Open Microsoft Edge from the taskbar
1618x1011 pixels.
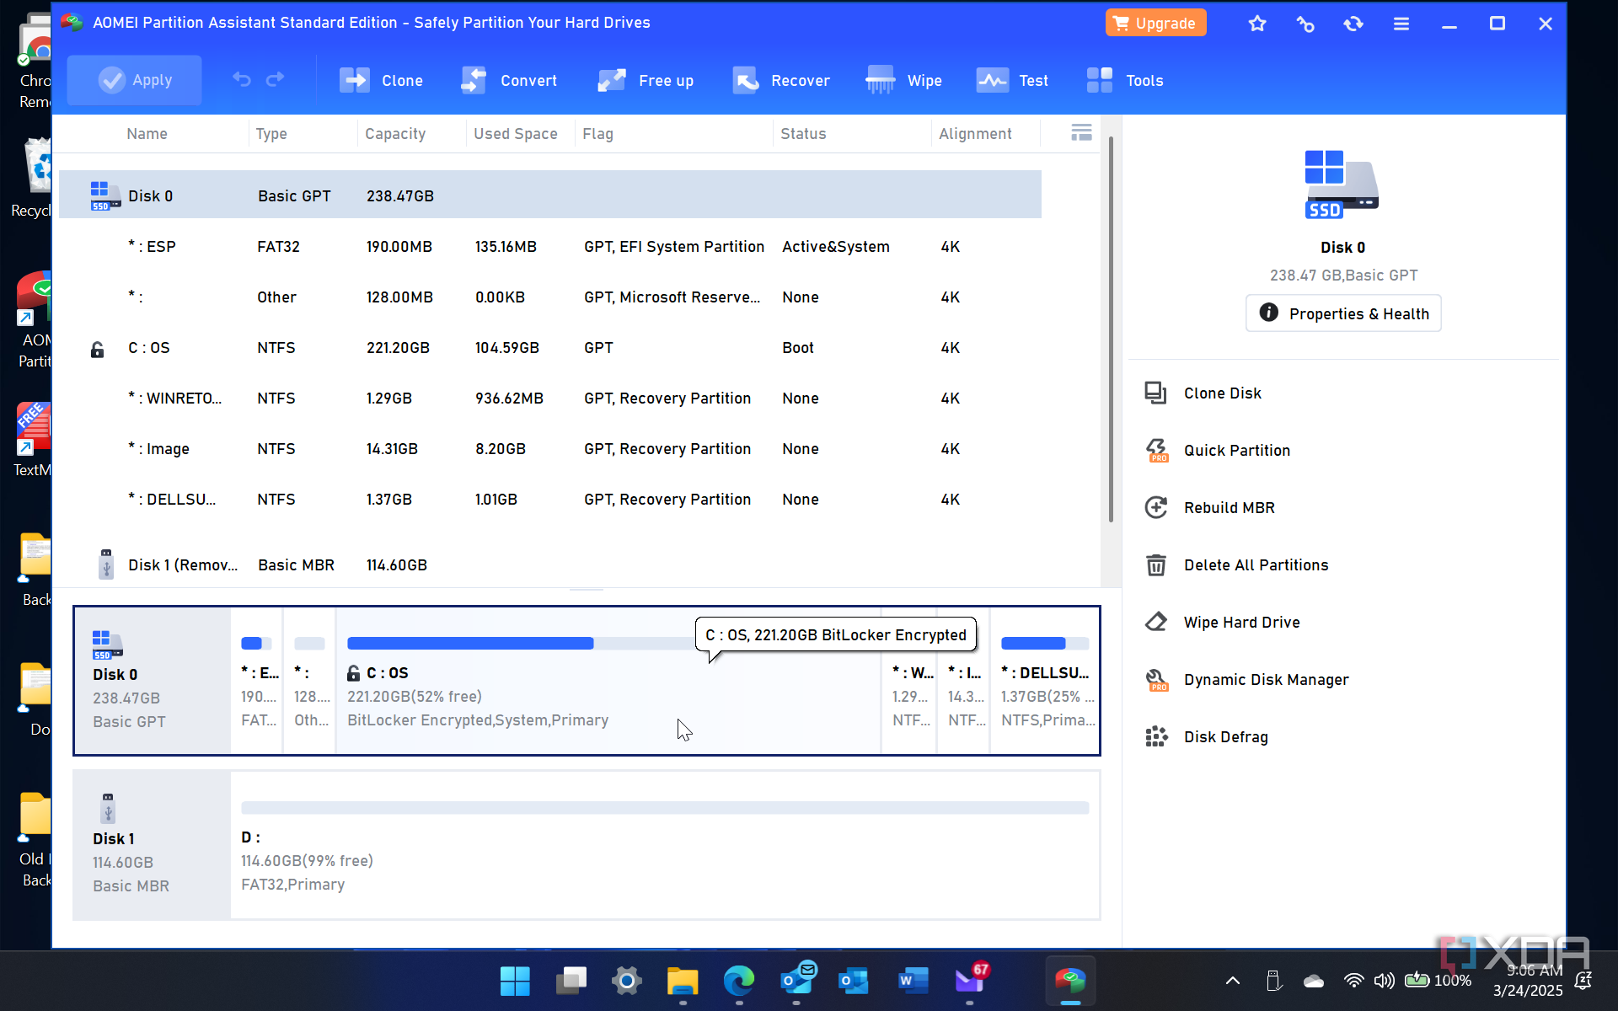[739, 981]
